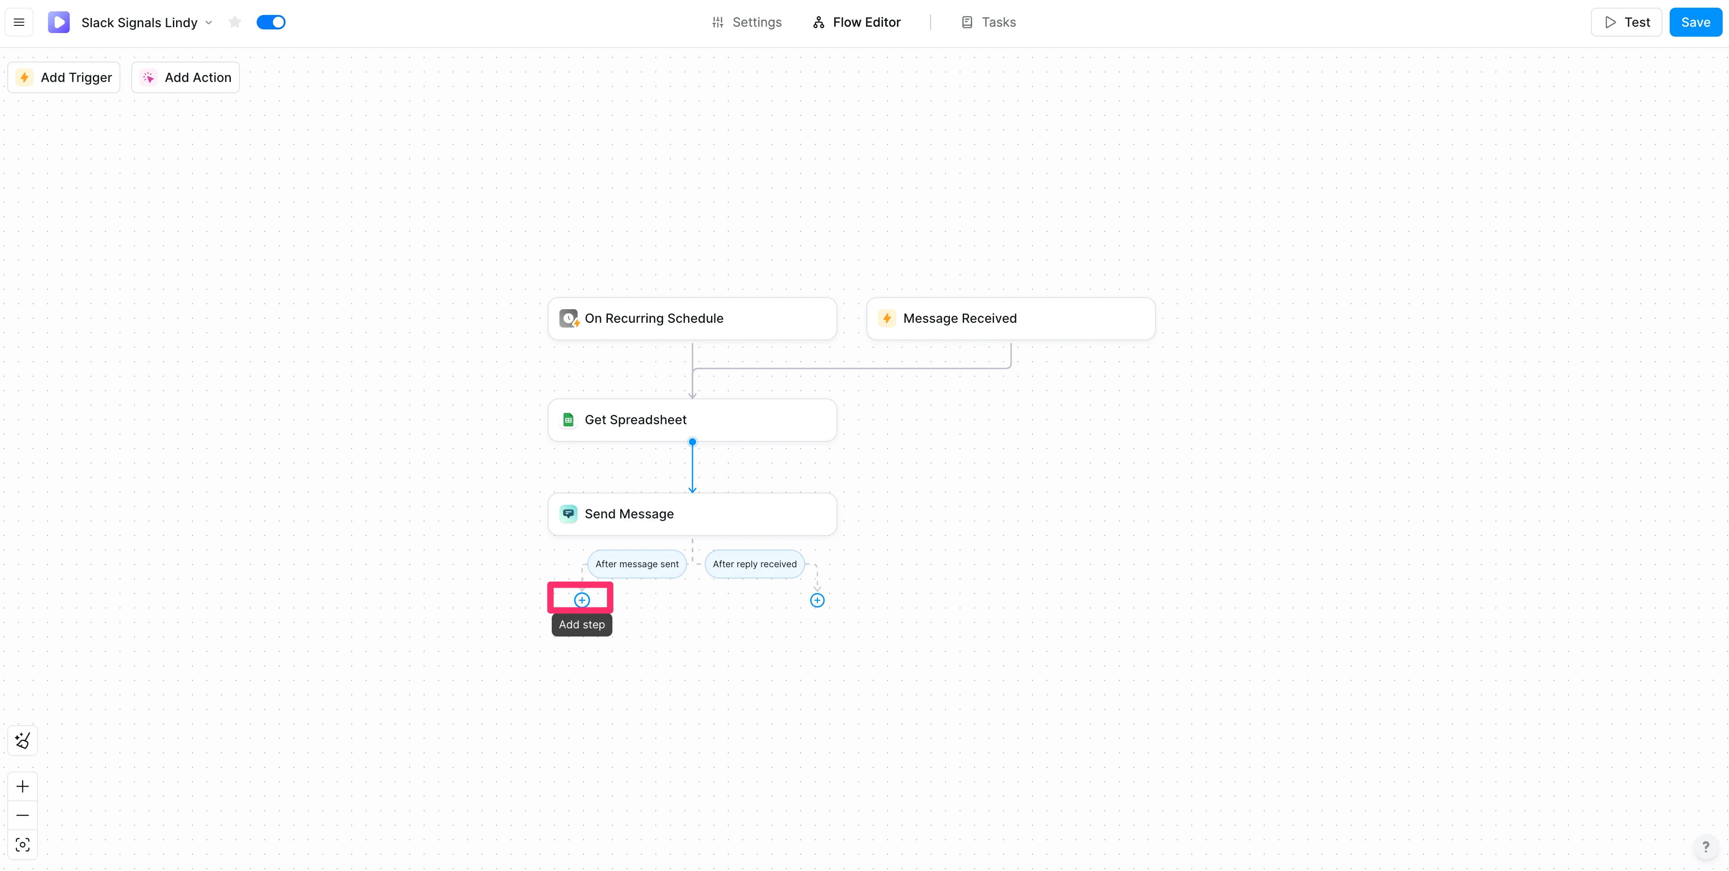
Task: Open the Message Received trigger node
Action: pos(1010,318)
